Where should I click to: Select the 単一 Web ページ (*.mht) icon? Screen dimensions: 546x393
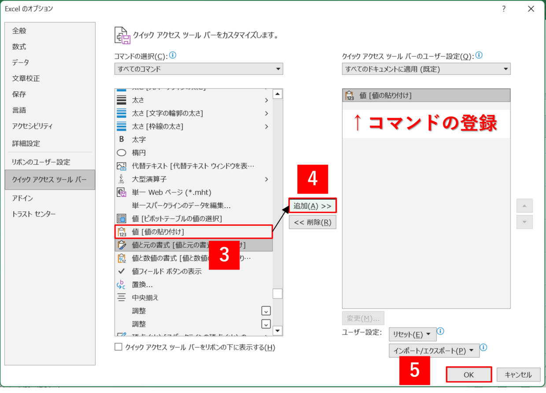pos(121,192)
